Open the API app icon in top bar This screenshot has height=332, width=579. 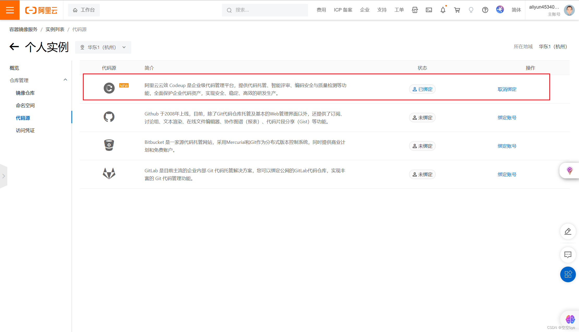(415, 10)
